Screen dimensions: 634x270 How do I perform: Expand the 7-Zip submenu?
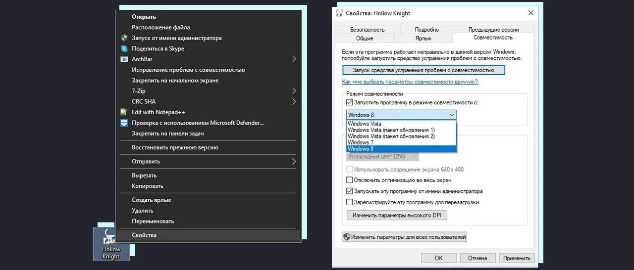(x=294, y=91)
